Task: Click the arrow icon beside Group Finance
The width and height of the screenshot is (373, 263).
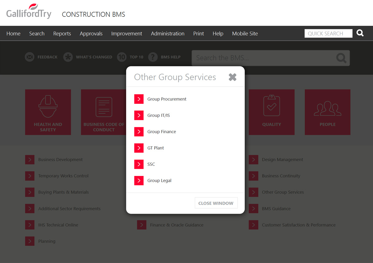Action: tap(139, 131)
